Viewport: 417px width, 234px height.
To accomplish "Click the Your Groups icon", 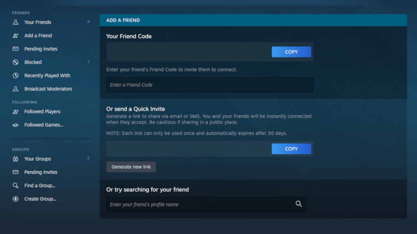I will point(15,159).
